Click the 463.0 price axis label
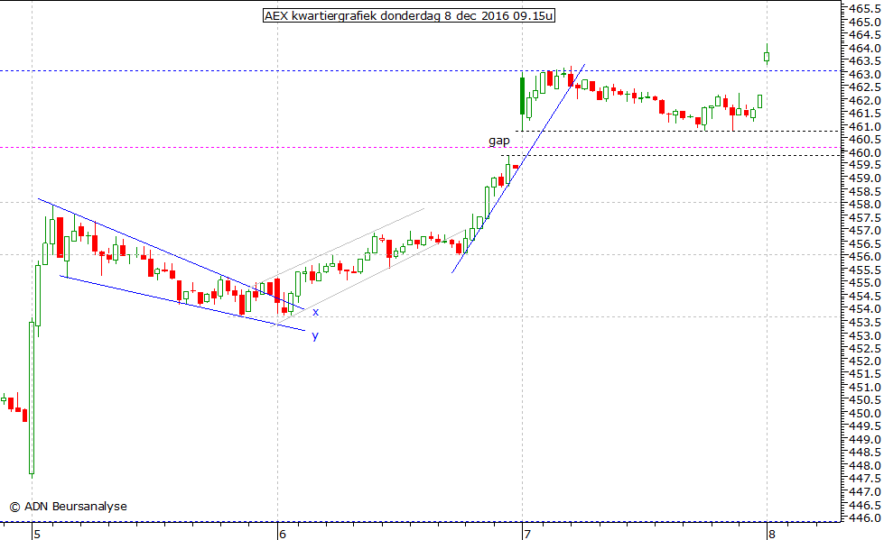Image resolution: width=884 pixels, height=540 pixels. pos(864,74)
